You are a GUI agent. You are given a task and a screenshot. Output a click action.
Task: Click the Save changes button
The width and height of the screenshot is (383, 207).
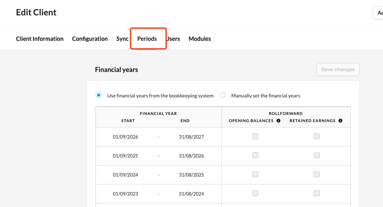(x=338, y=69)
